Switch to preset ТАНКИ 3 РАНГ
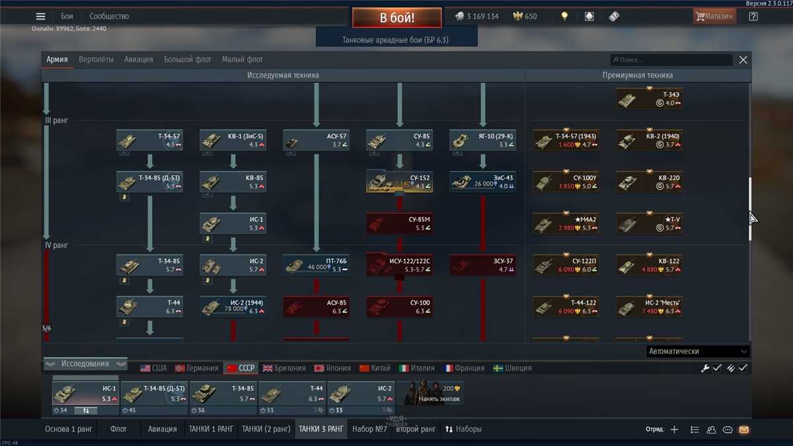 (321, 429)
